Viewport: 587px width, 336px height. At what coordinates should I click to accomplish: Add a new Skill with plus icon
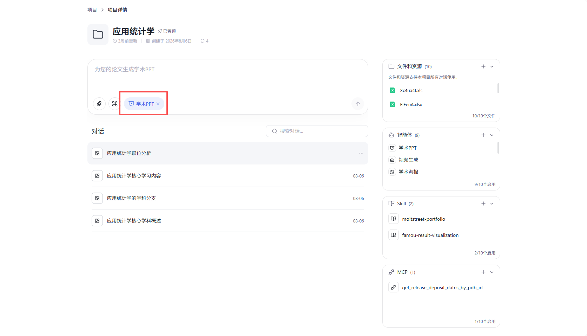pyautogui.click(x=483, y=203)
